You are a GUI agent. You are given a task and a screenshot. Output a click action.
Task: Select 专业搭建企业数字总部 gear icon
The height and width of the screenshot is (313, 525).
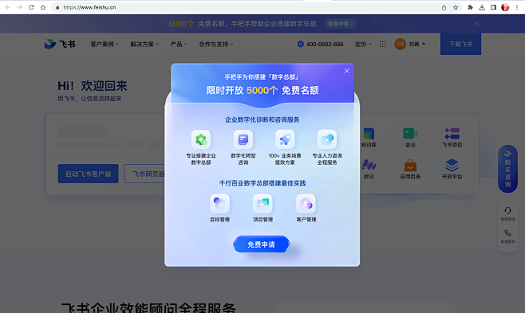tap(201, 139)
